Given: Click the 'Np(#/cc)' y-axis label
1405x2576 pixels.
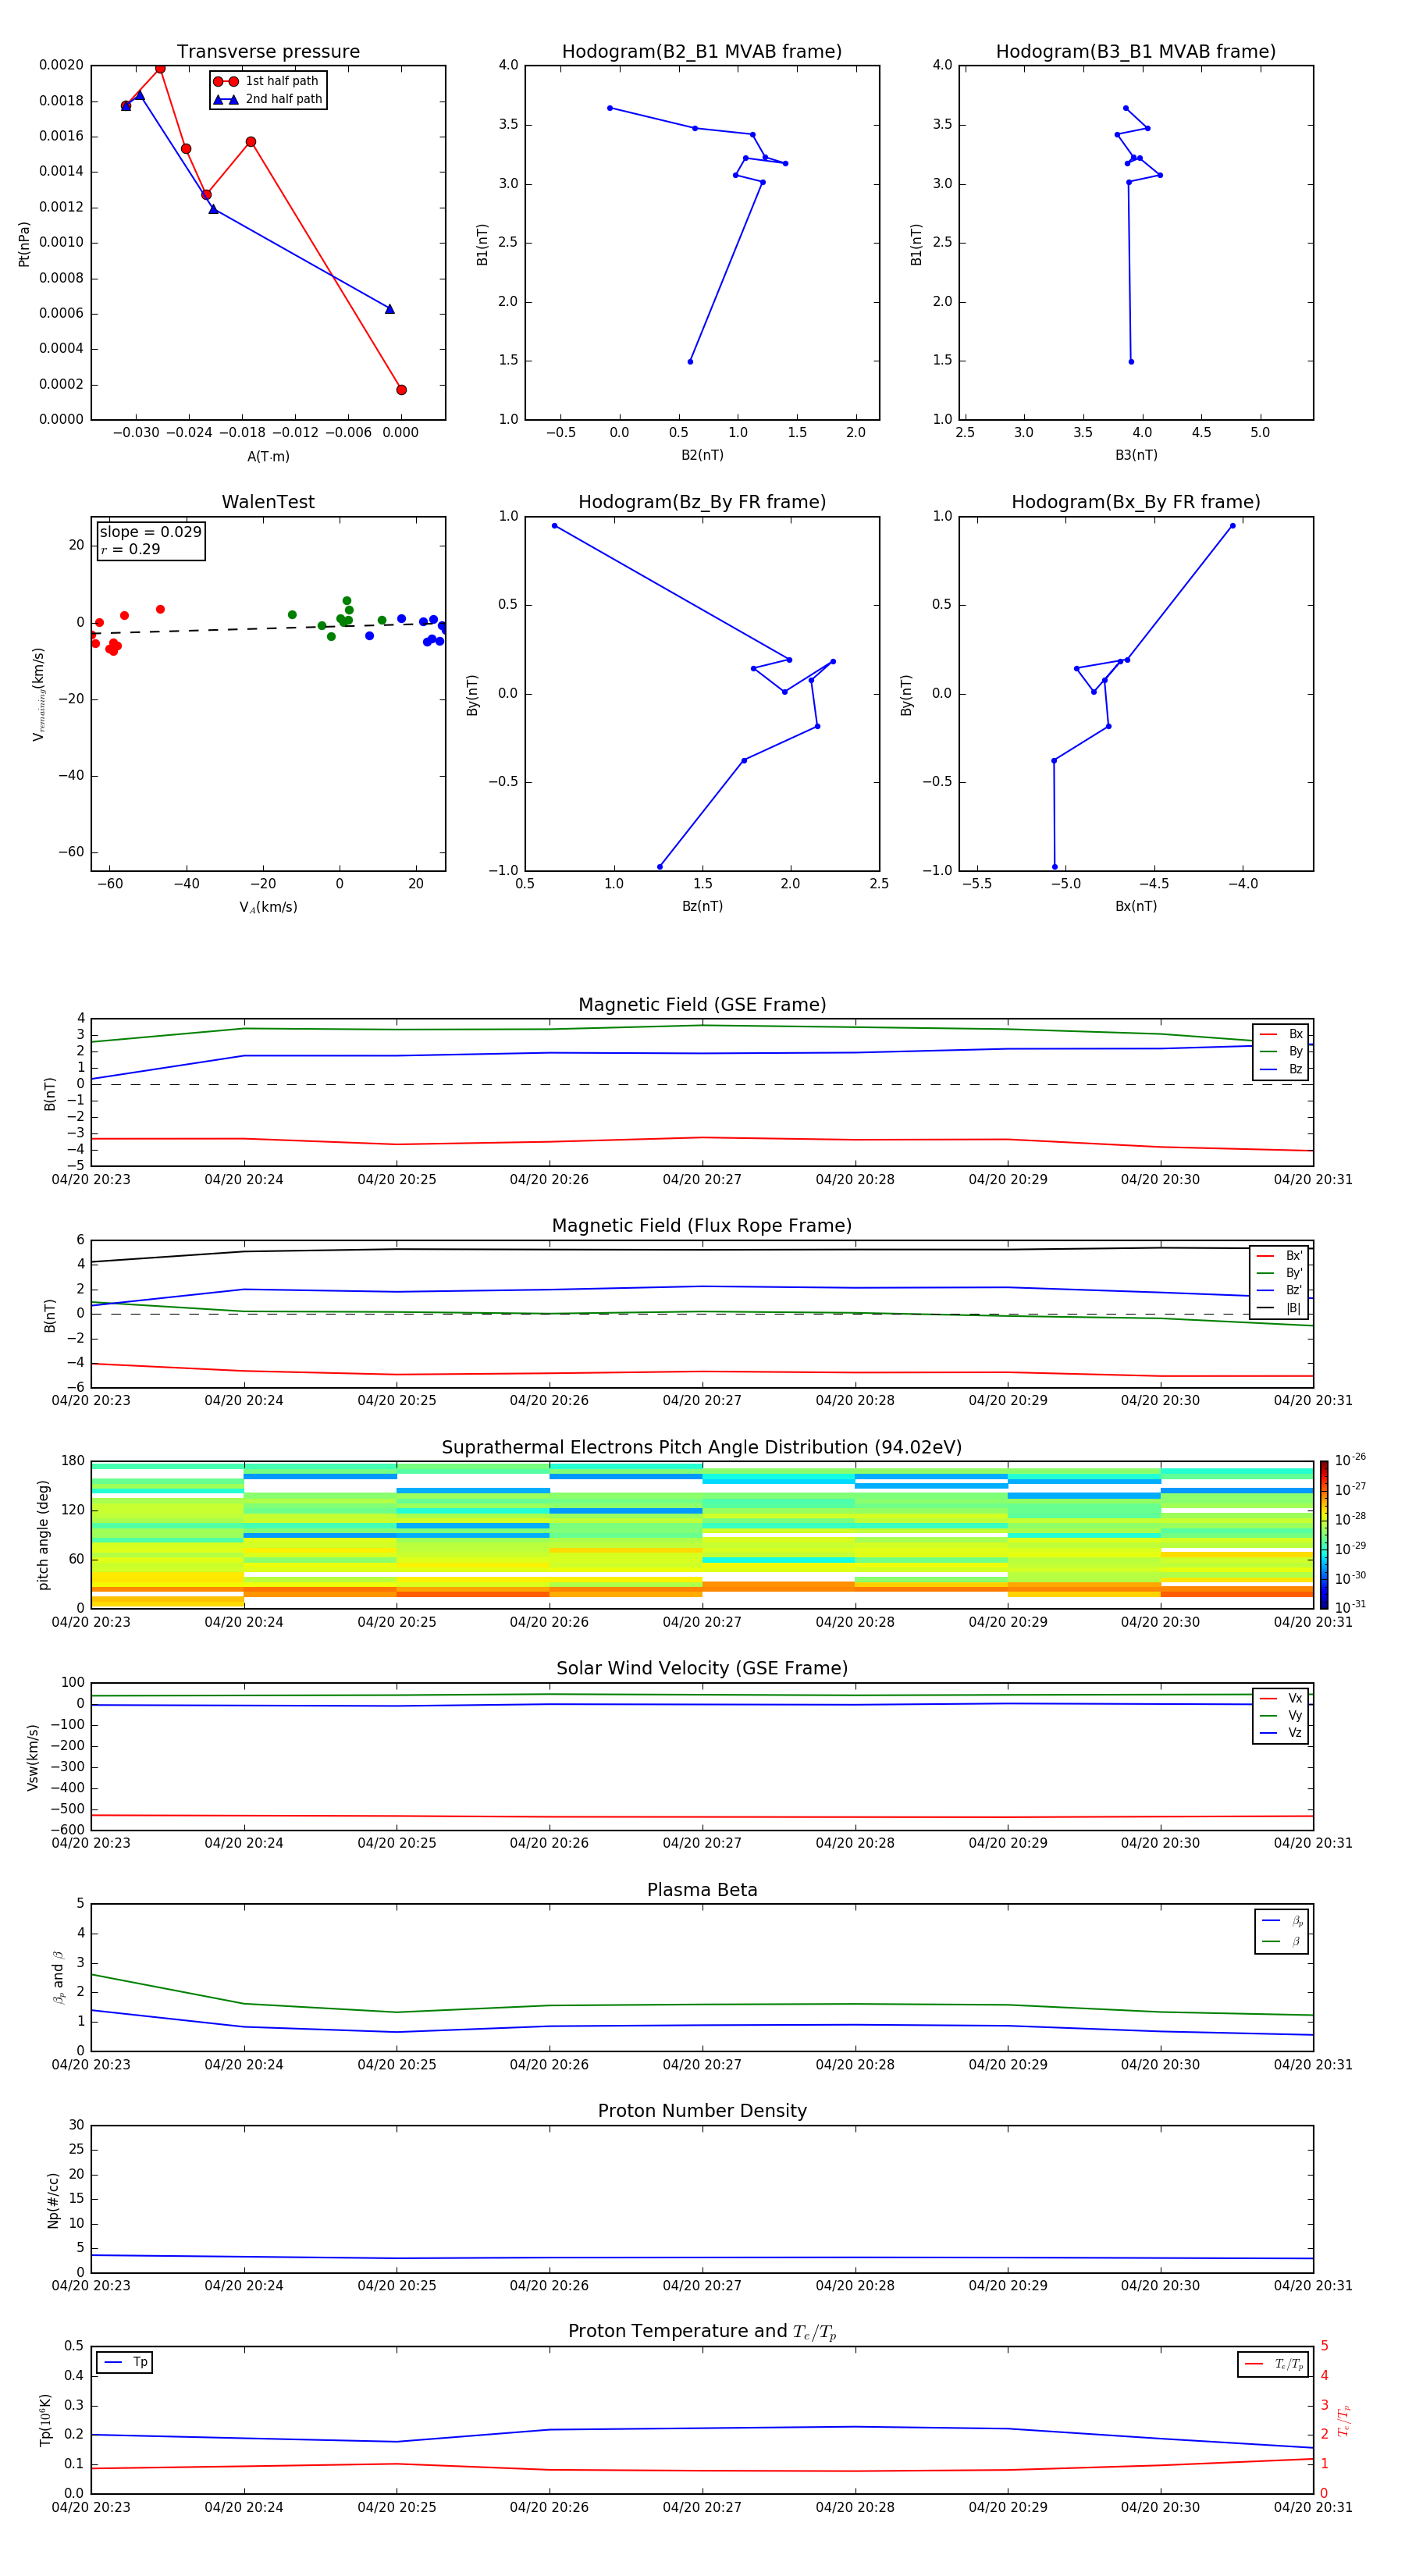Looking at the screenshot, I should pyautogui.click(x=53, y=2200).
